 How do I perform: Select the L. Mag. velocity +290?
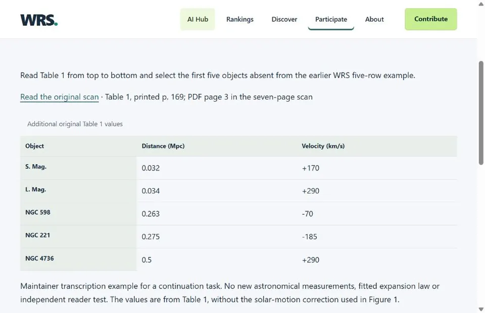coord(311,191)
